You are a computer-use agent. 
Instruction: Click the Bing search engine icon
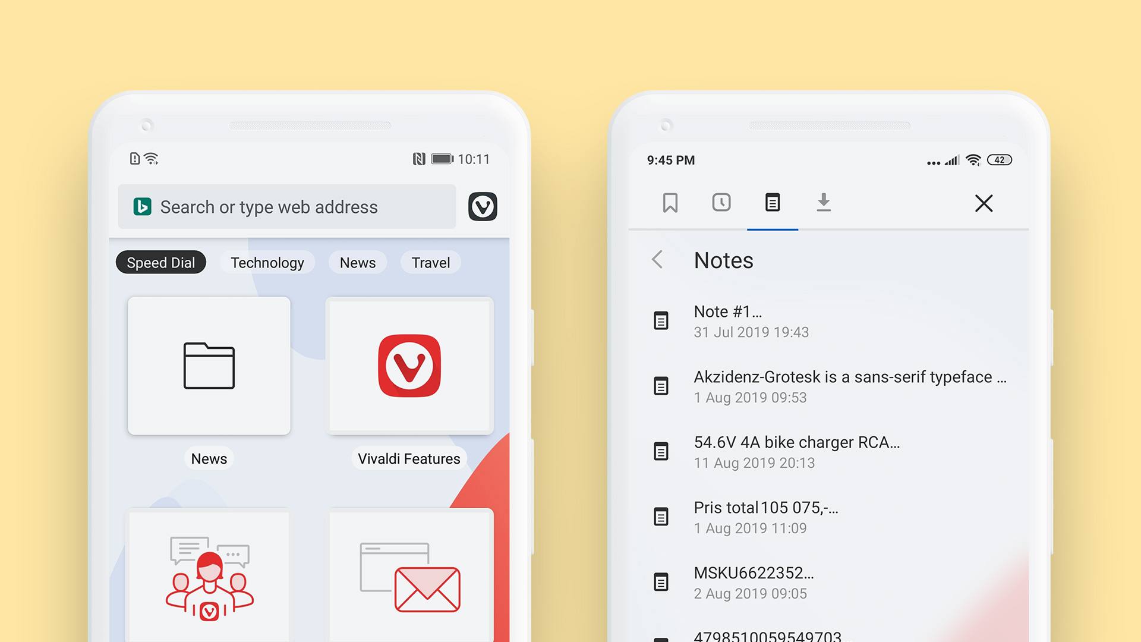[x=143, y=207]
